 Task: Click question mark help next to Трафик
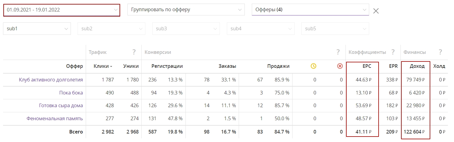tap(134, 52)
